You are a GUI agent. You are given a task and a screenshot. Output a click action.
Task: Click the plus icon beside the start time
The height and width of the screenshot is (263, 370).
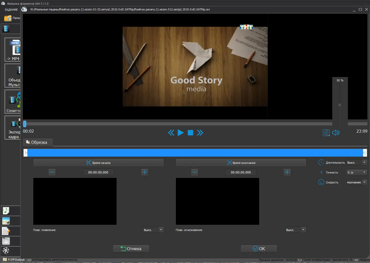point(145,172)
